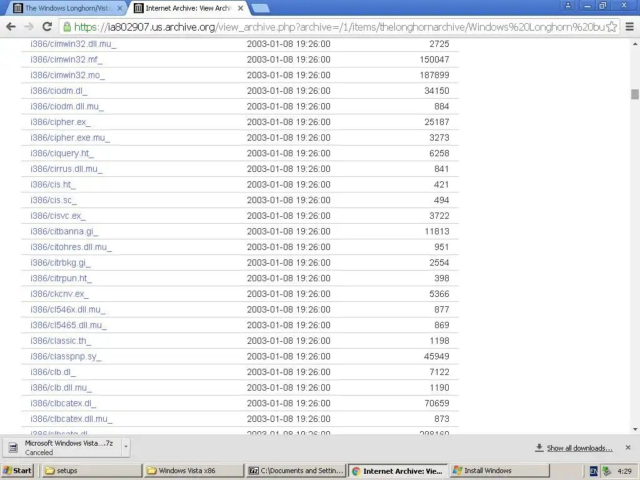The height and width of the screenshot is (480, 640).
Task: Click the file size value 70659
Action: click(x=437, y=403)
